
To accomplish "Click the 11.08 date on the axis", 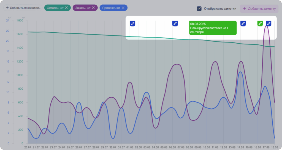I will (x=215, y=147).
